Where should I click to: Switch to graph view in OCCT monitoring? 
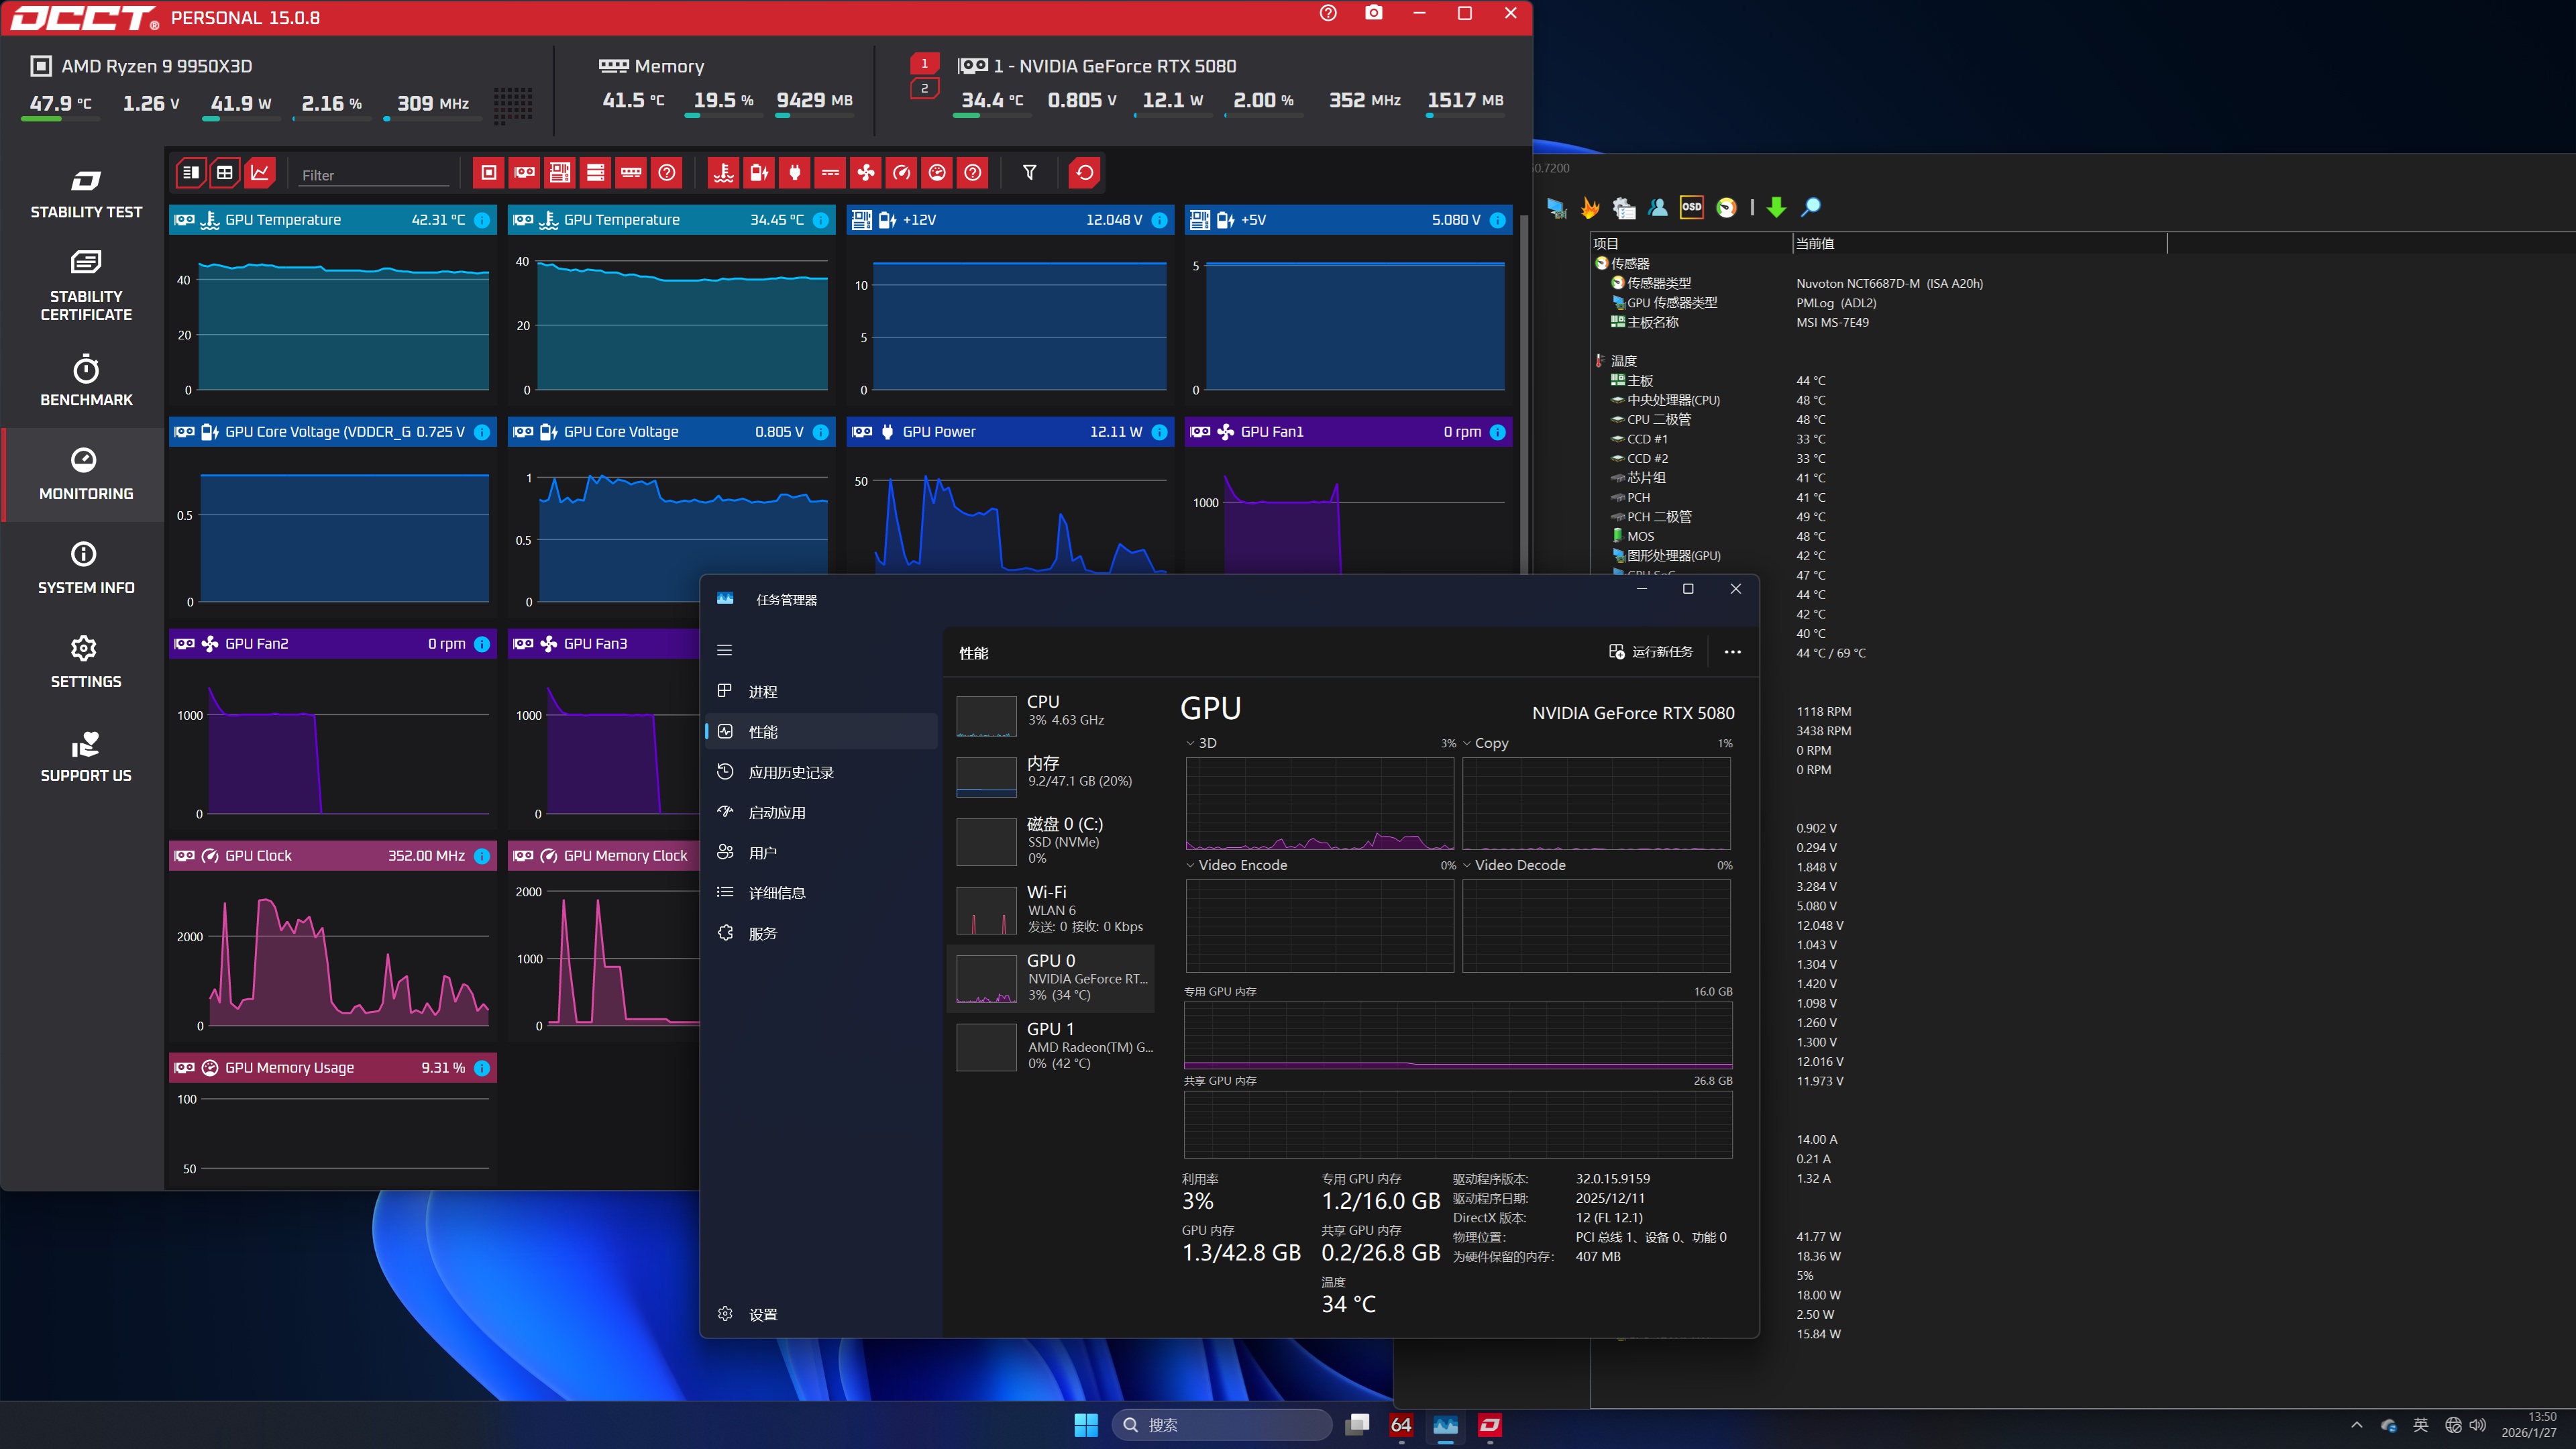260,173
